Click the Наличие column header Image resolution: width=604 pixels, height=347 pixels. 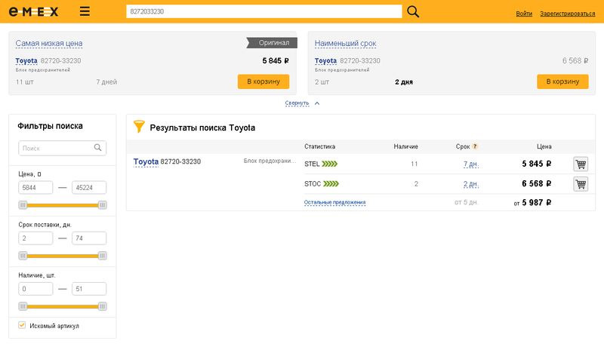click(405, 146)
